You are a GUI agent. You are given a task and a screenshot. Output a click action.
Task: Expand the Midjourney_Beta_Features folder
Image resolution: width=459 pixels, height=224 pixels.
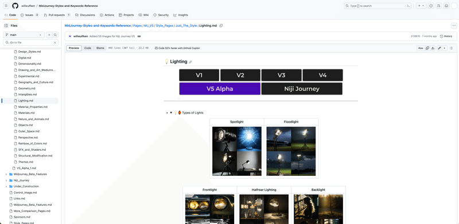click(6, 174)
